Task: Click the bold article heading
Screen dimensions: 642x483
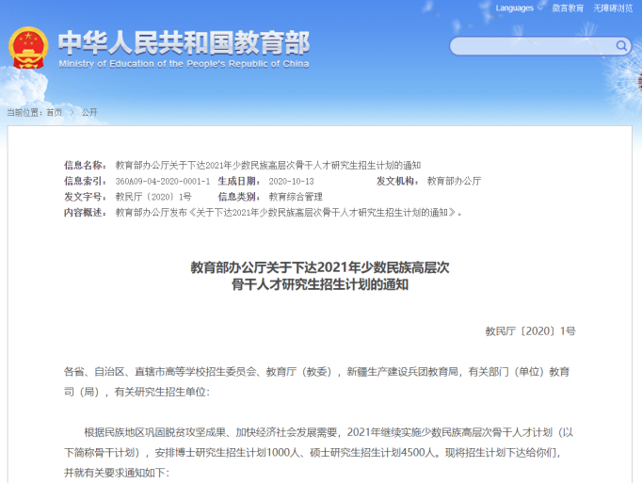Action: tap(320, 276)
